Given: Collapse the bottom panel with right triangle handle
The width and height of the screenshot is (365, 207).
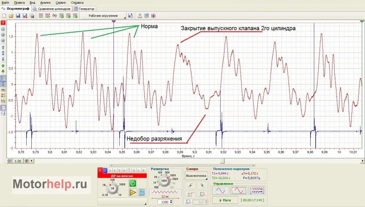Looking at the screenshot, I should click(x=253, y=165).
